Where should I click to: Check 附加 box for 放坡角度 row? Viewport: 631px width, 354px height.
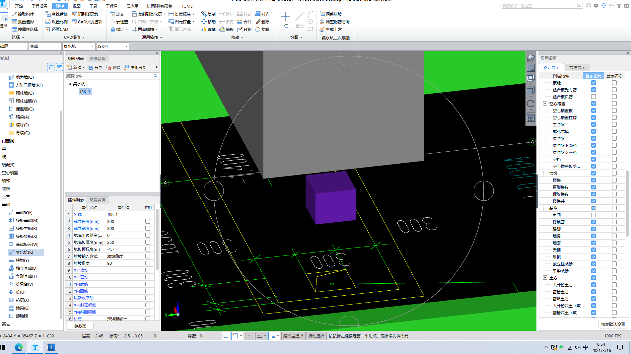pyautogui.click(x=148, y=263)
